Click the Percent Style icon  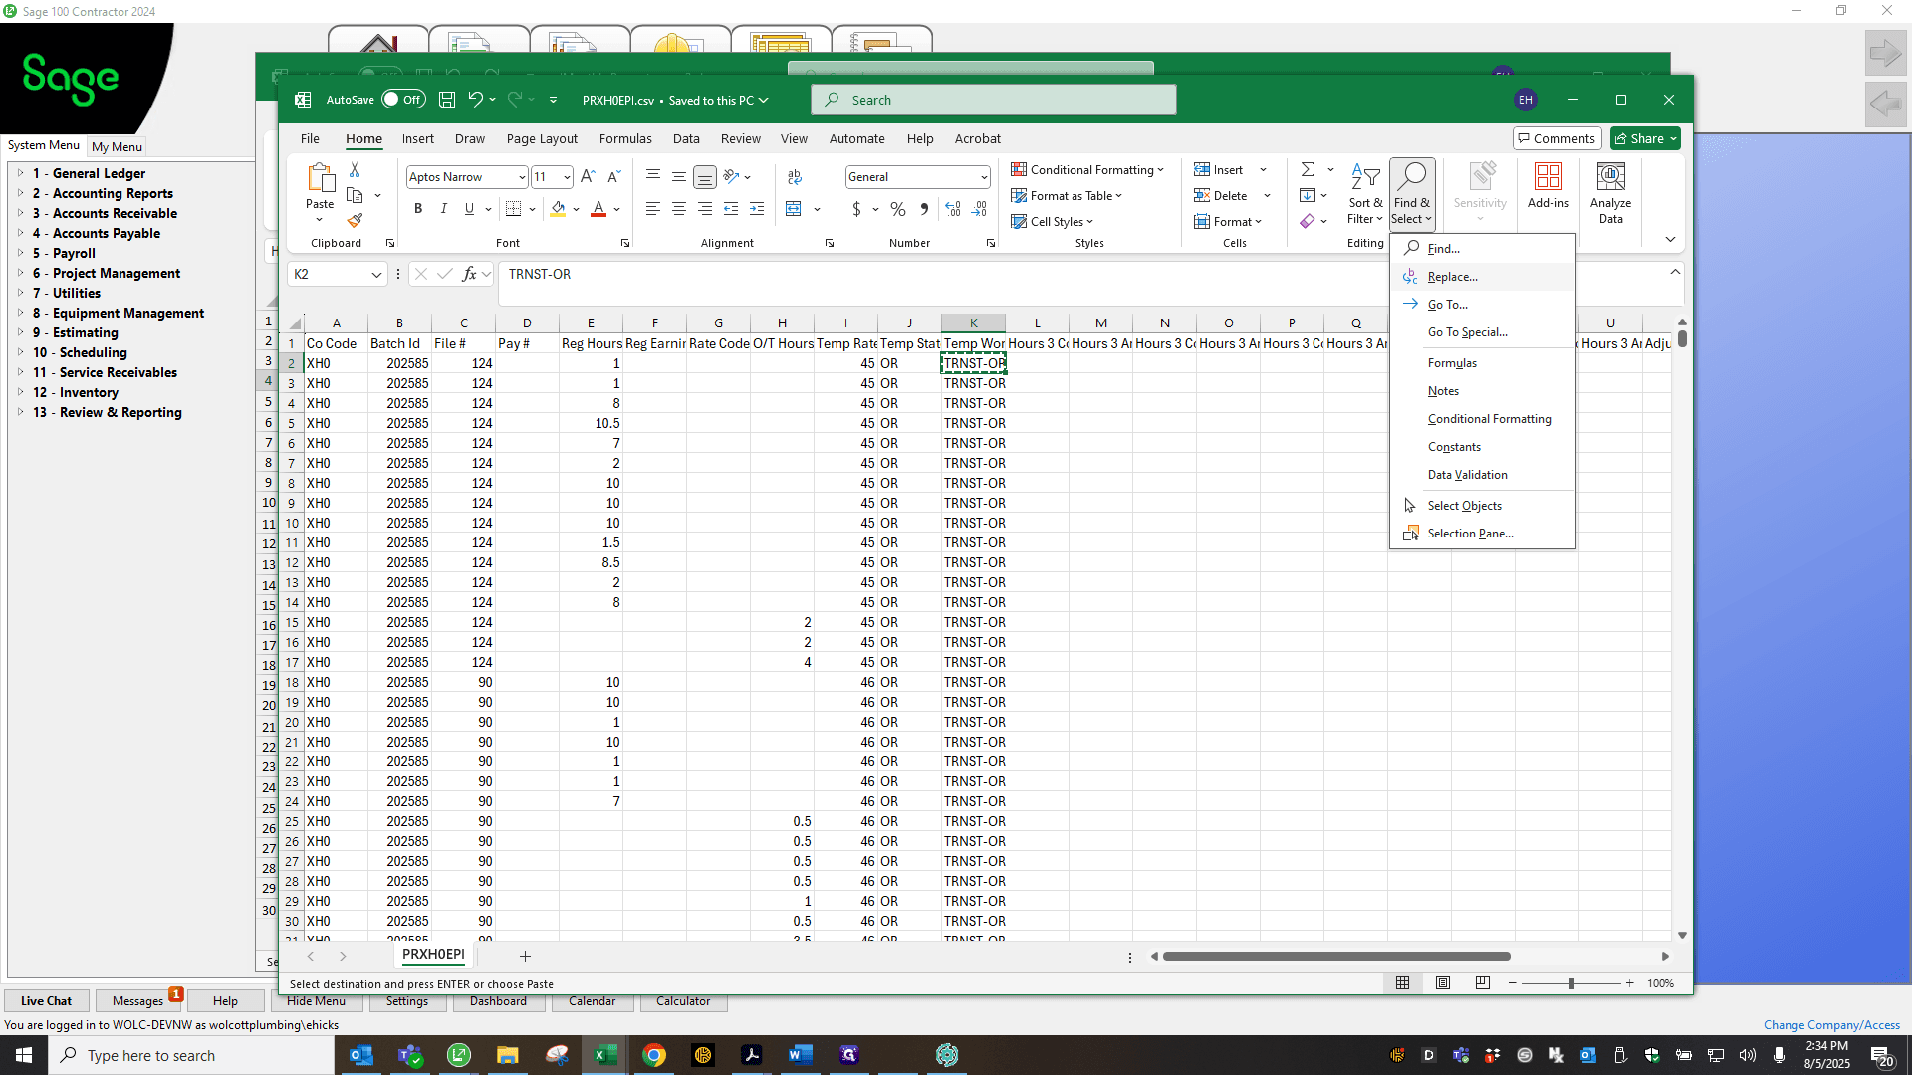coord(898,209)
